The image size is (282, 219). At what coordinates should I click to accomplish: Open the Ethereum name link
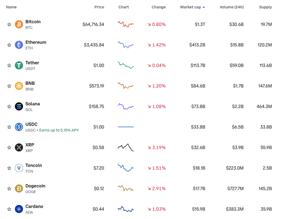click(x=36, y=42)
